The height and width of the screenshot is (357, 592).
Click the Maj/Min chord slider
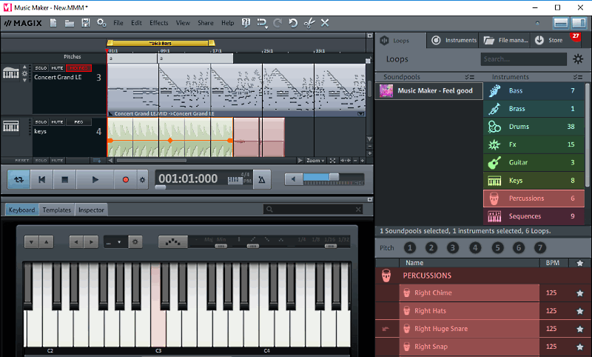[x=221, y=246]
